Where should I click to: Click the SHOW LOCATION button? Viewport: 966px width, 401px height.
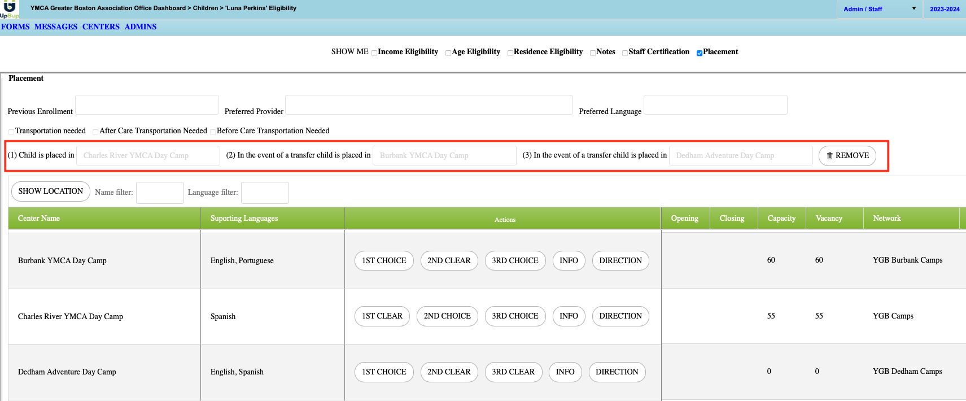click(51, 191)
